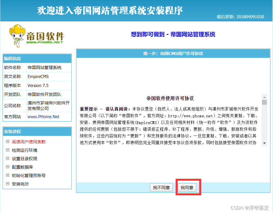Click the EmpireCMS english name cell
Image resolution: width=273 pixels, height=213 pixels.
point(49,76)
